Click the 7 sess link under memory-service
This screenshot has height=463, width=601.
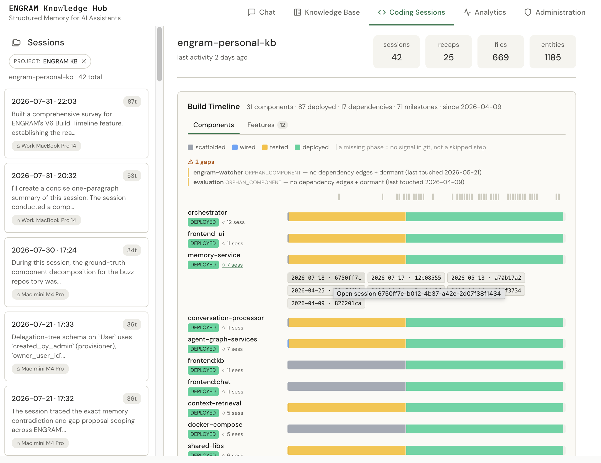(232, 265)
